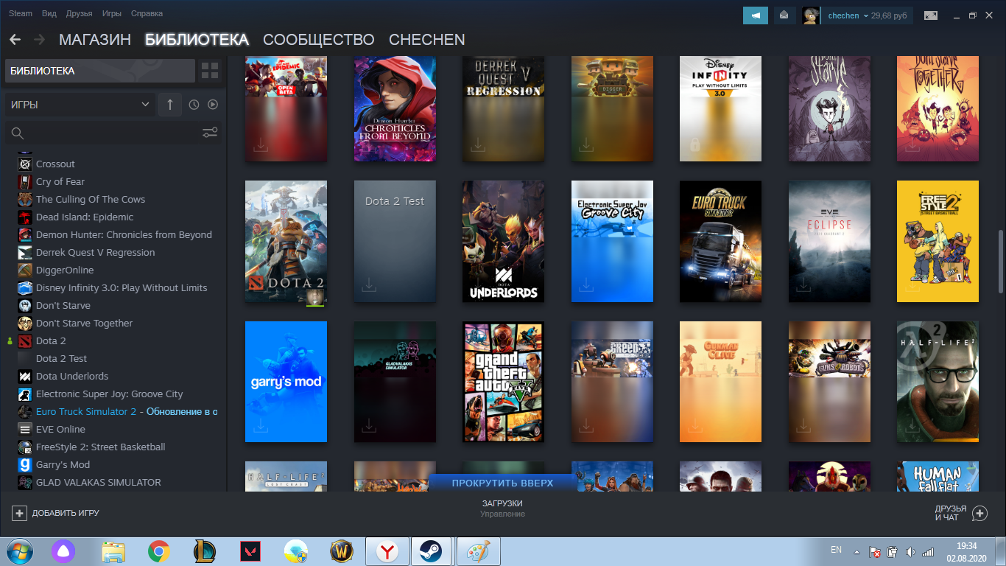Open Steam from the Windows taskbar

coord(430,551)
